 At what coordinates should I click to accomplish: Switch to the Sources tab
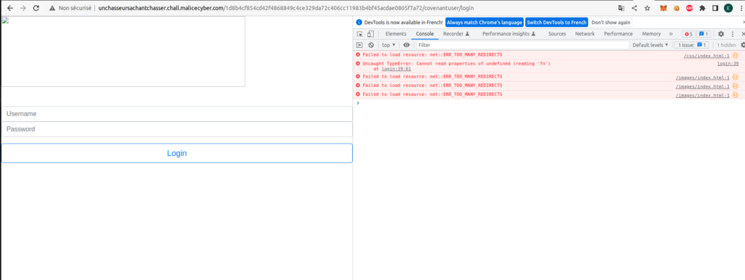click(x=557, y=33)
